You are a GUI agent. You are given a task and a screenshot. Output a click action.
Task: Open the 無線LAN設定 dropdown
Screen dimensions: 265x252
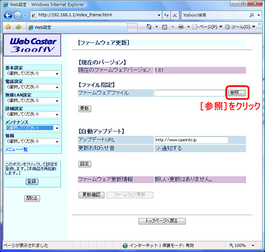click(x=32, y=100)
